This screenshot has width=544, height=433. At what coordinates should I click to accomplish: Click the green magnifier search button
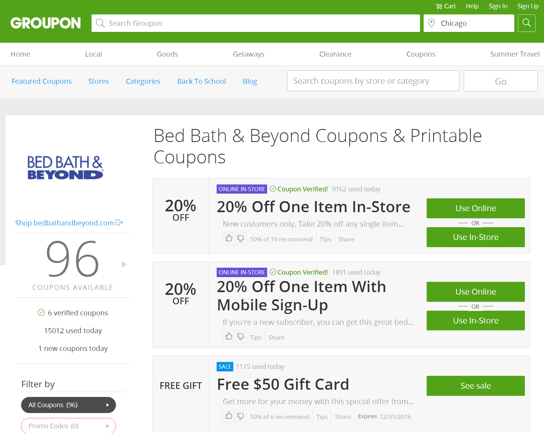526,23
